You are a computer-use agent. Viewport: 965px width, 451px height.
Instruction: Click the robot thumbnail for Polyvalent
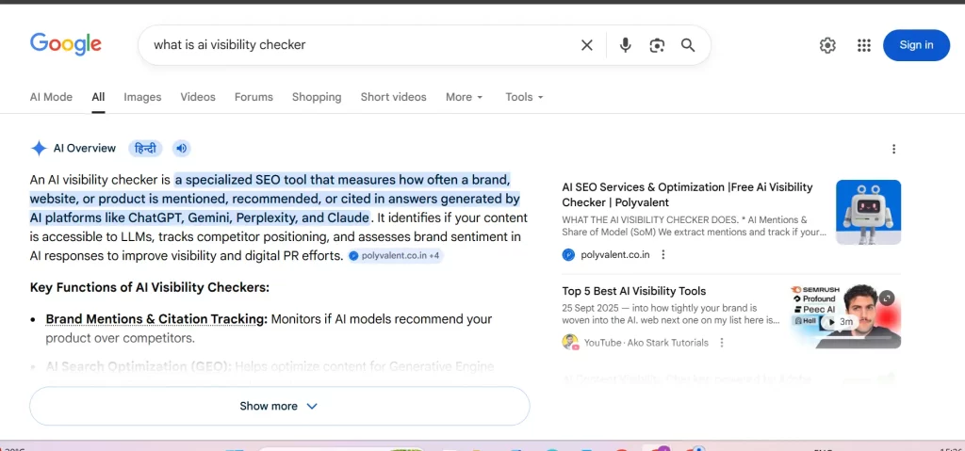click(868, 212)
